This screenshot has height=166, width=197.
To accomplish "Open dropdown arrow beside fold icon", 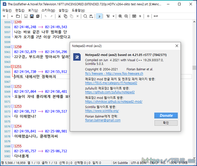I will coord(113,16).
